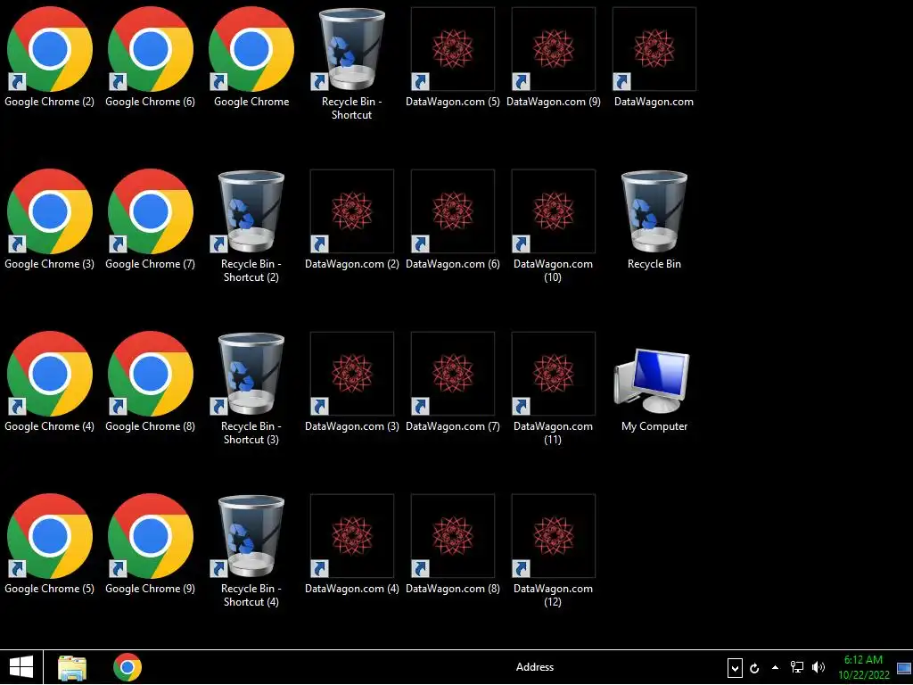The image size is (913, 685).
Task: Open the Windows Start menu
Action: 21,667
